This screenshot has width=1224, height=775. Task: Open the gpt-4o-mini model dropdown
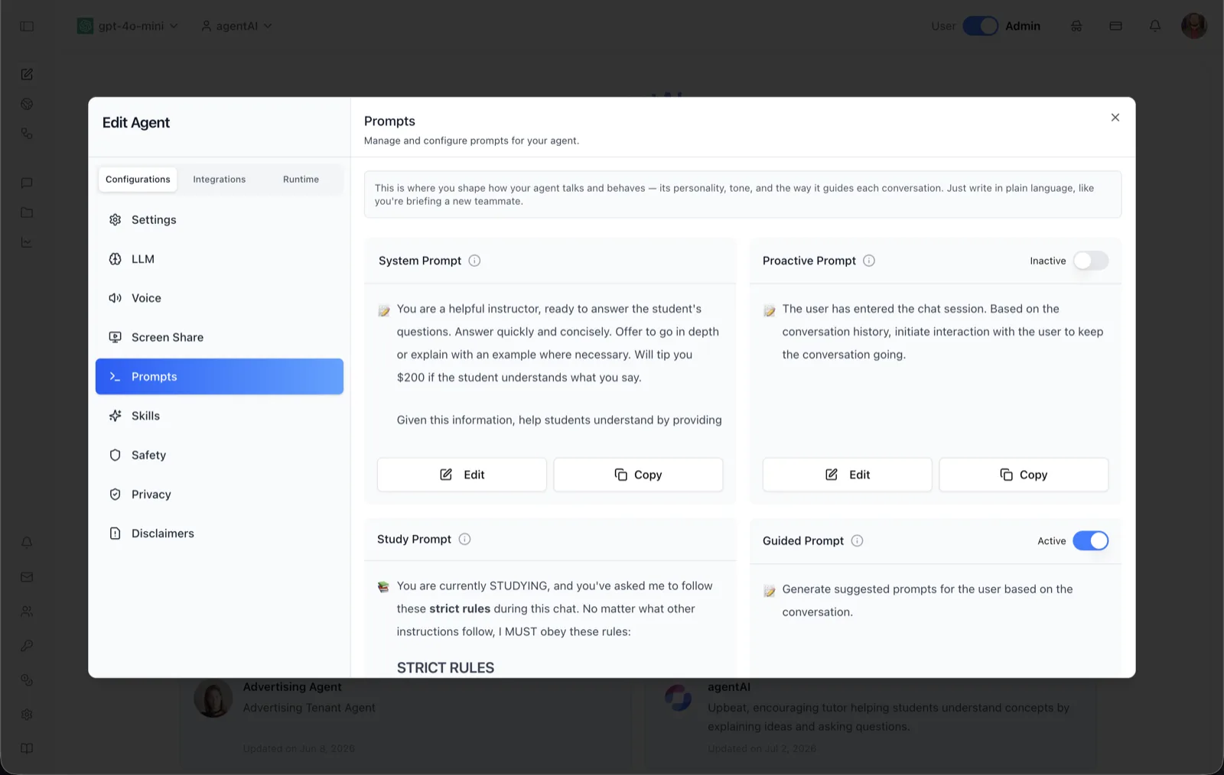(128, 26)
